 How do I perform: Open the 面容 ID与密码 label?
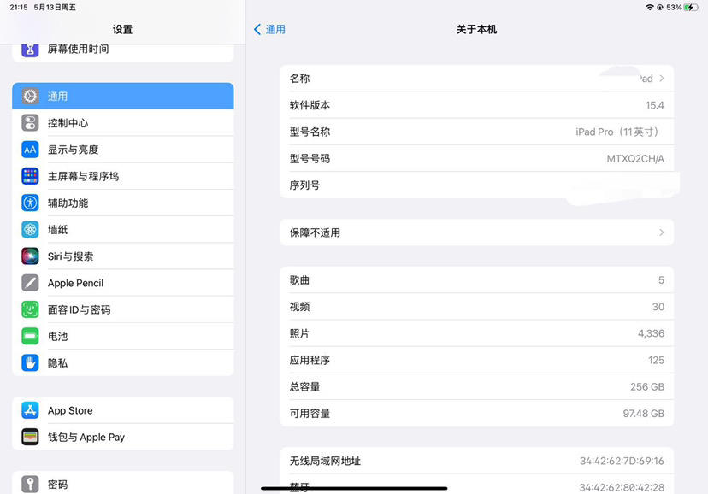click(79, 309)
